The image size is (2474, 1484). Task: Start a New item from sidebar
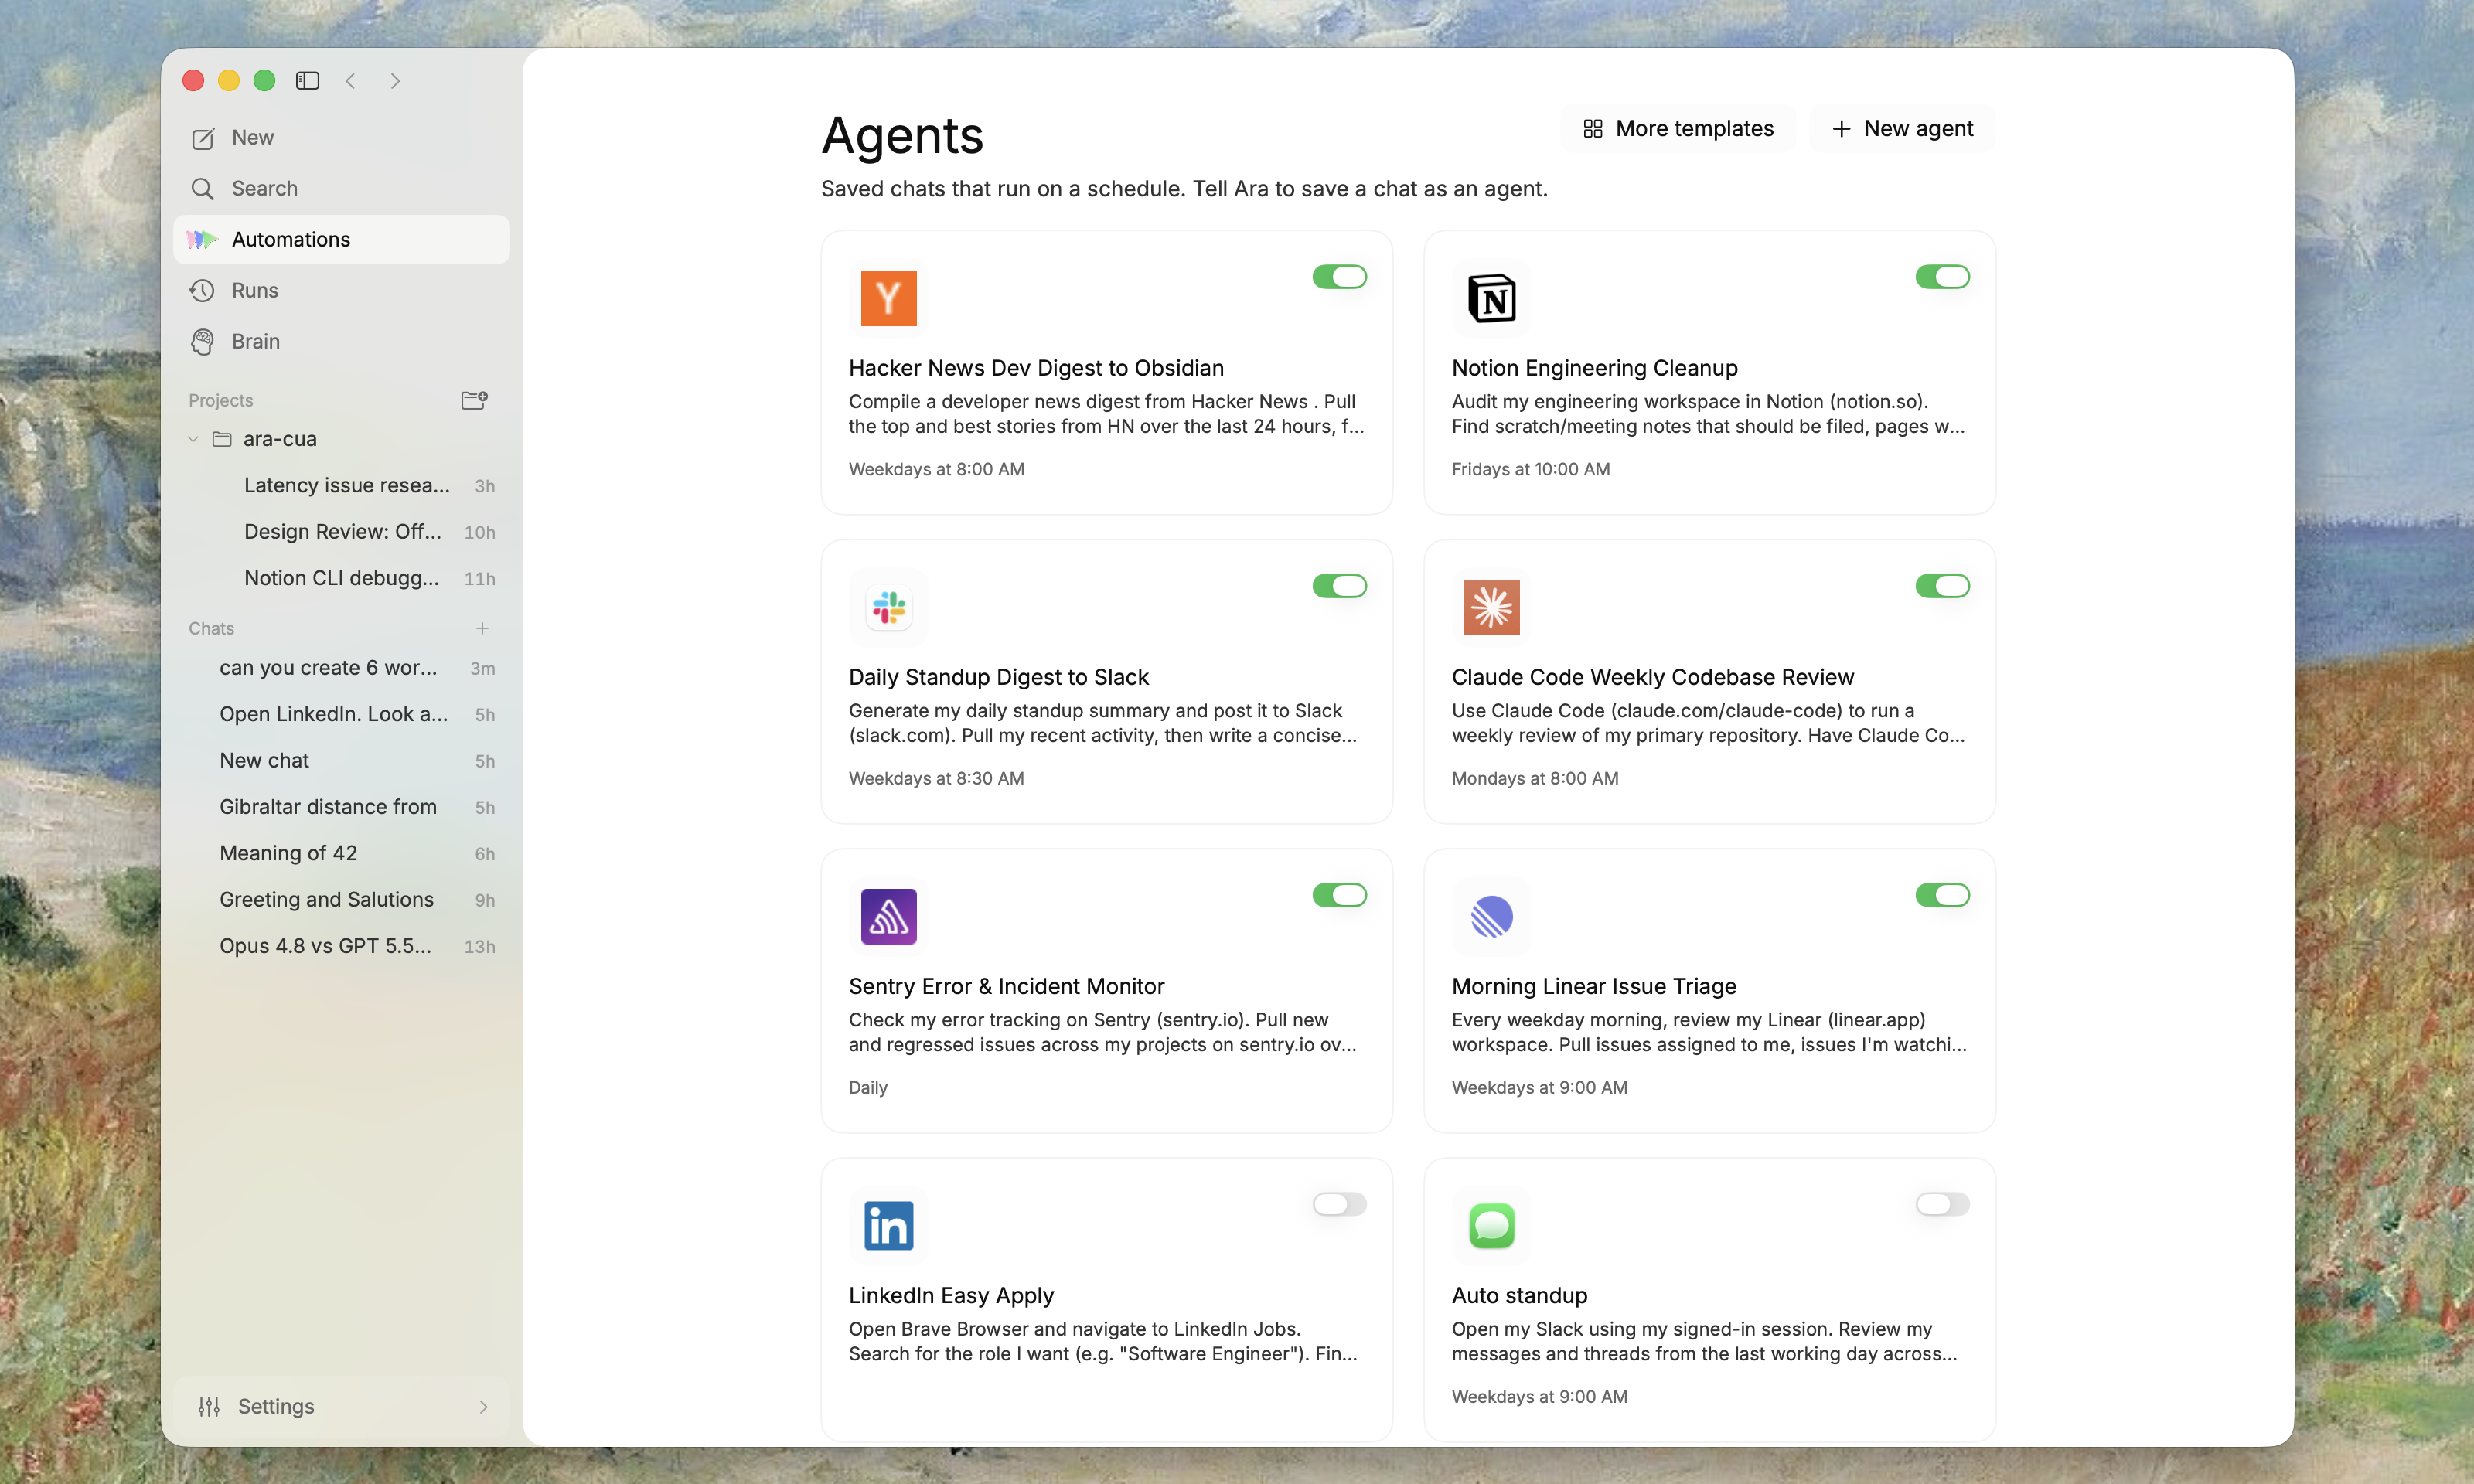pos(341,138)
